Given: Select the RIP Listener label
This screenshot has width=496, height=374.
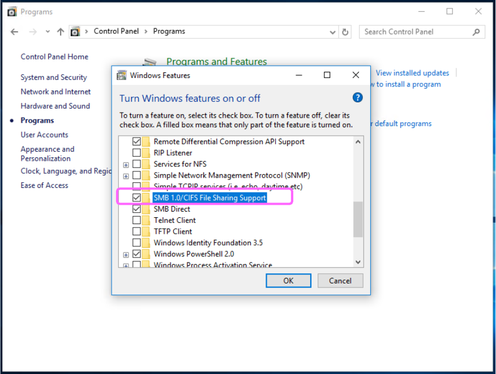Looking at the screenshot, I should pos(173,153).
